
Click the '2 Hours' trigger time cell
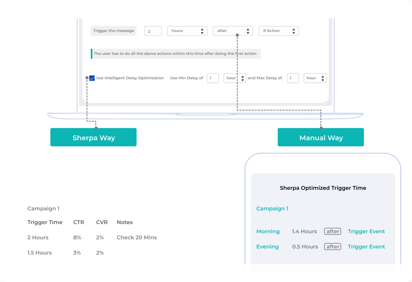point(38,238)
